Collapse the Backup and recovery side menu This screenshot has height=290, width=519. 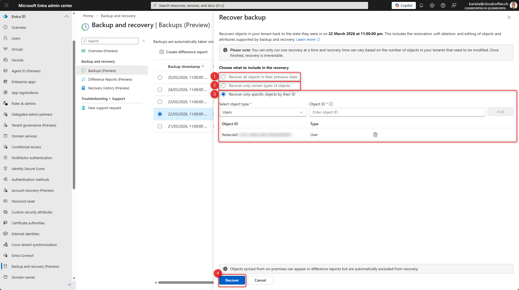[144, 41]
